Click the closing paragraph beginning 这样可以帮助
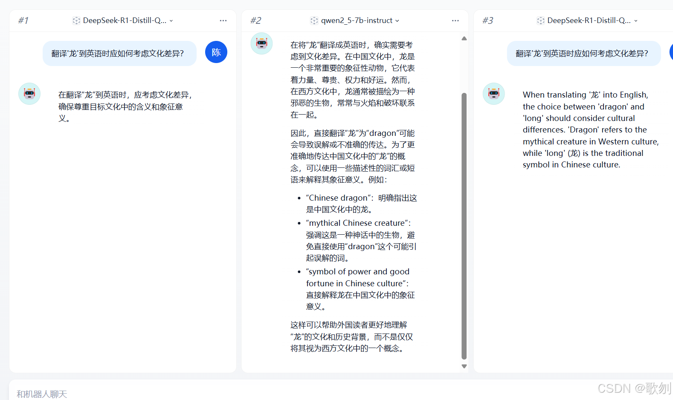 coord(352,337)
